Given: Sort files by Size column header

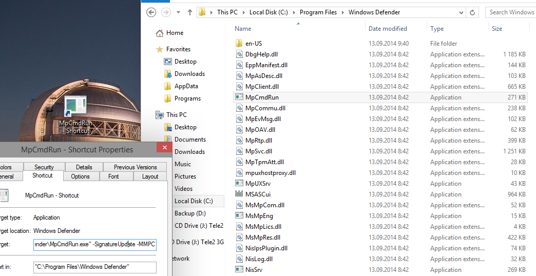Looking at the screenshot, I should coord(497,29).
